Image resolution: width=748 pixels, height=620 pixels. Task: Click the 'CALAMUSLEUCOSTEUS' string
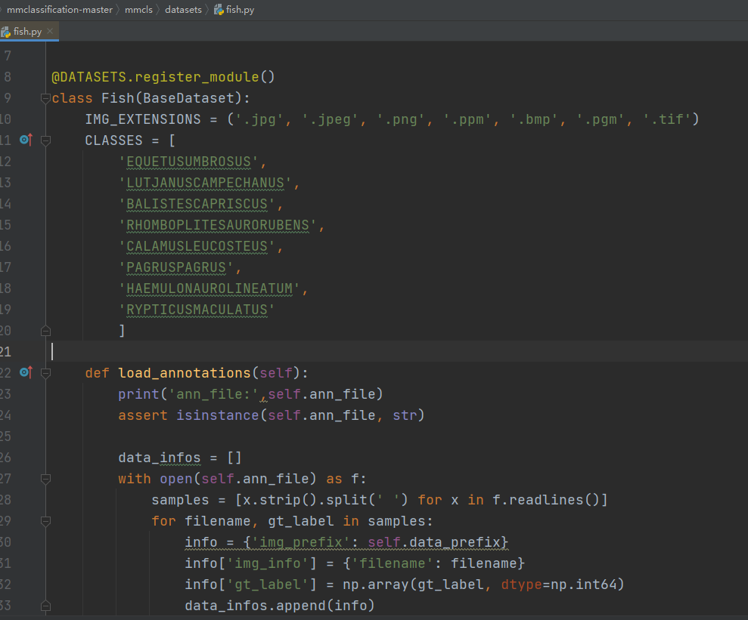(197, 246)
